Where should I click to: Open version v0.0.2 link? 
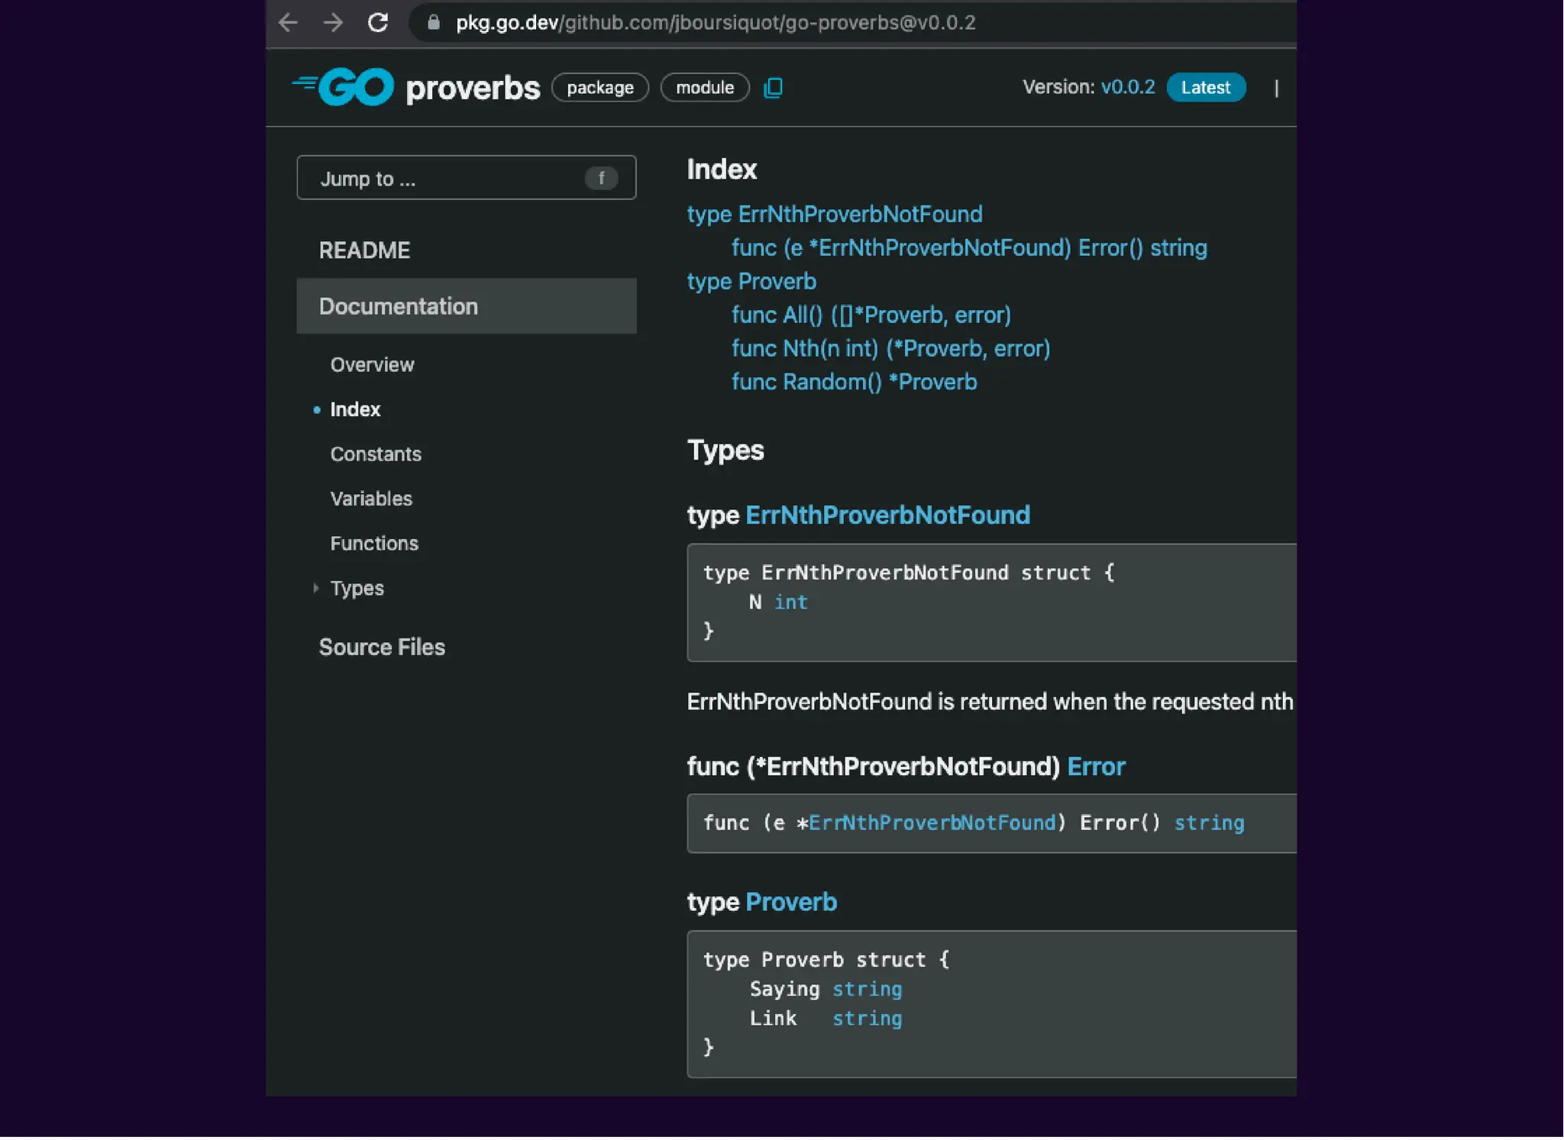tap(1127, 87)
